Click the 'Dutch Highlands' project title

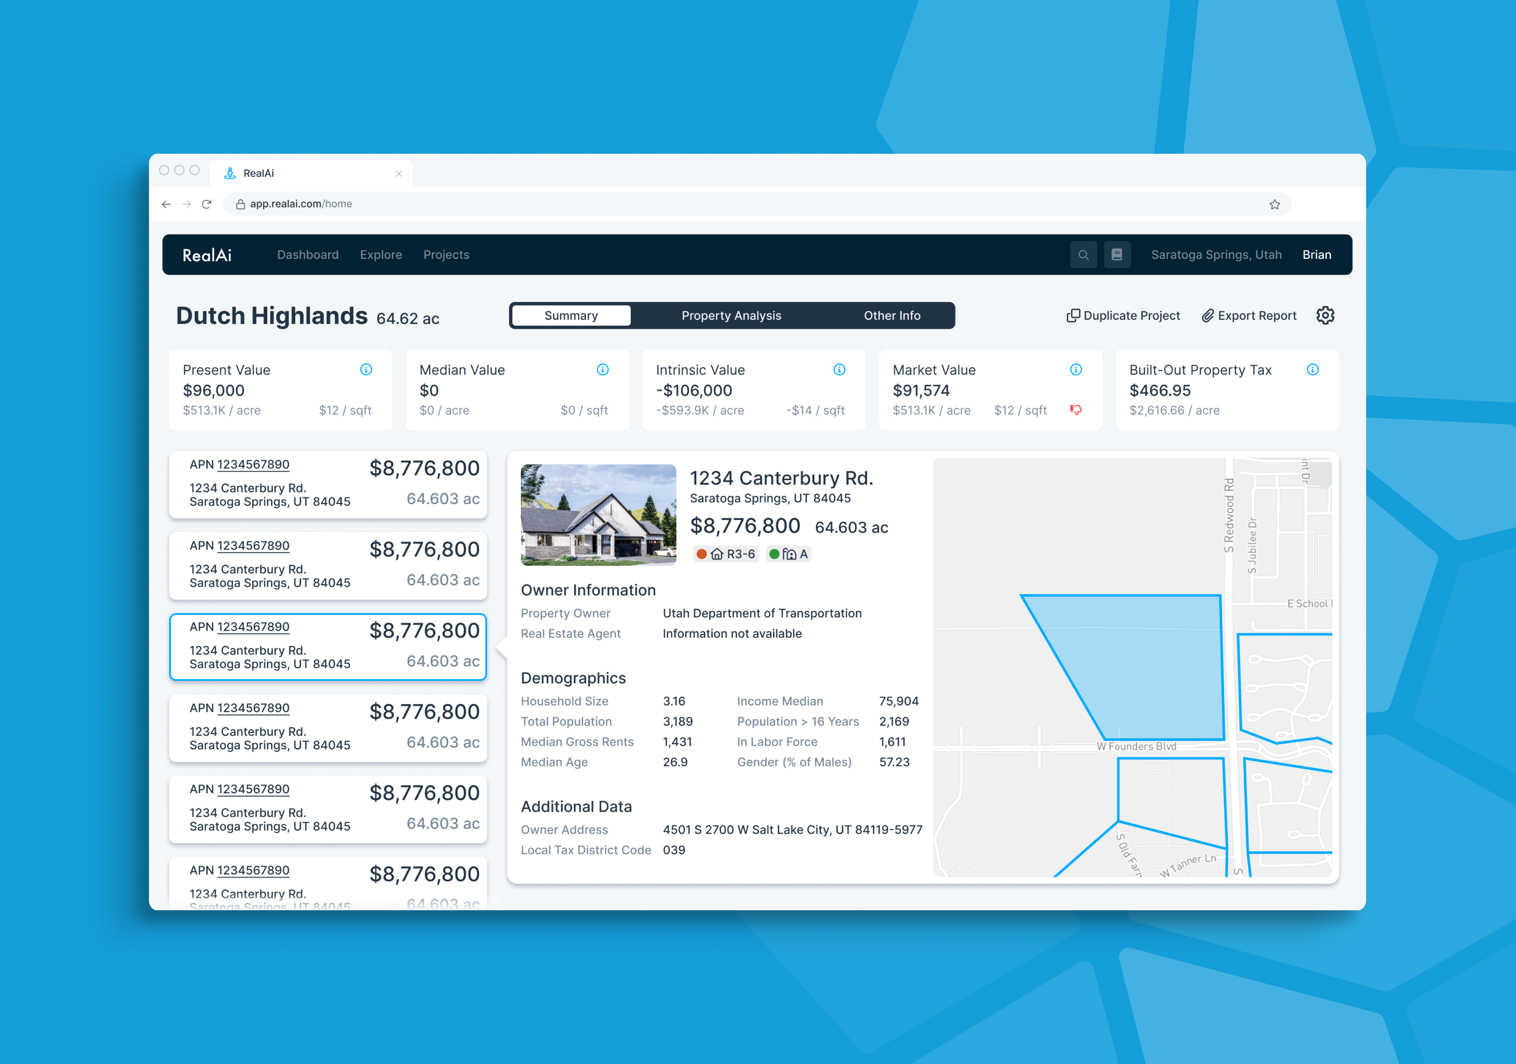coord(272,316)
